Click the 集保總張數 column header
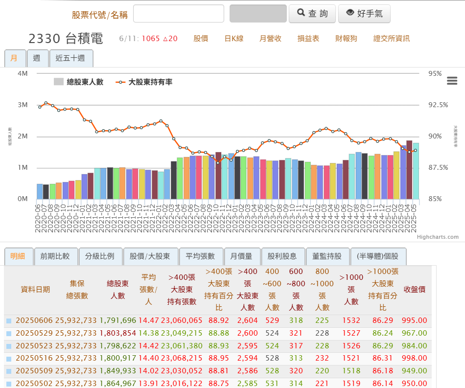Viewport: 465px width, 388px height. 77,290
